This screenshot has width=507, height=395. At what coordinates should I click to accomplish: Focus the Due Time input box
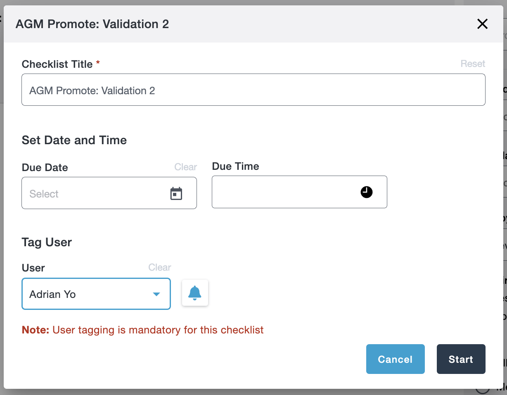point(285,192)
